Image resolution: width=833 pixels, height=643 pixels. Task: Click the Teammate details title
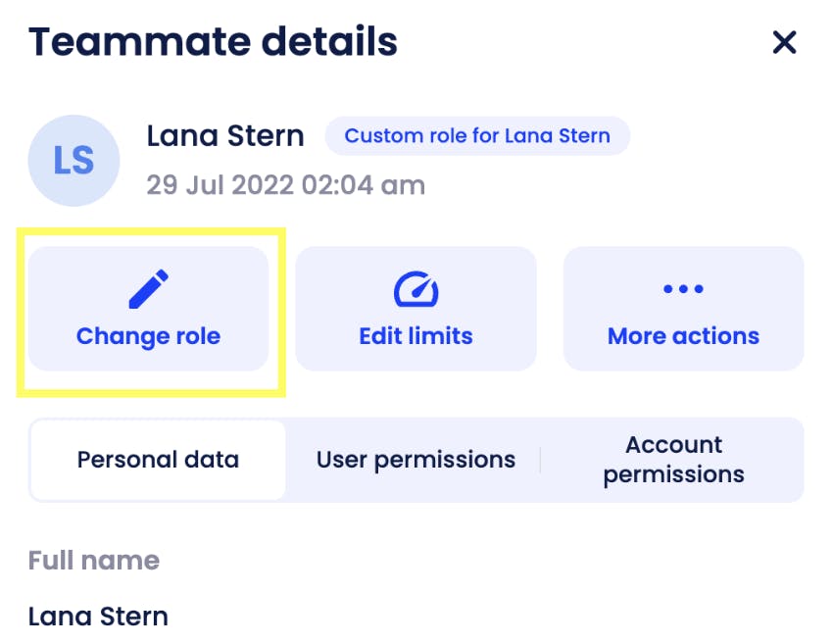point(213,42)
